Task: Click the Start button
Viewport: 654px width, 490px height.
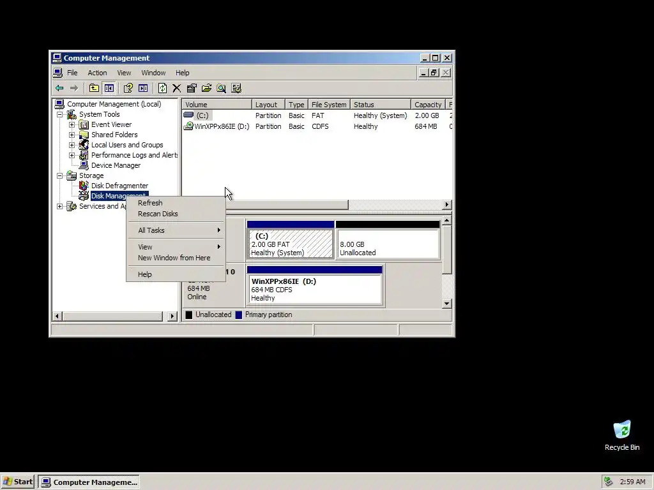Action: click(x=18, y=482)
